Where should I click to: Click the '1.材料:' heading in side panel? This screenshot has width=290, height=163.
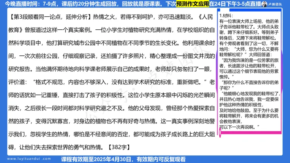tap(226, 16)
